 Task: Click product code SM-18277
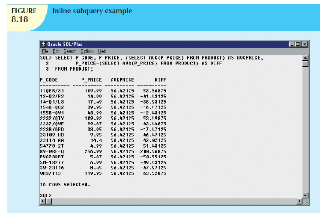pos(52,163)
